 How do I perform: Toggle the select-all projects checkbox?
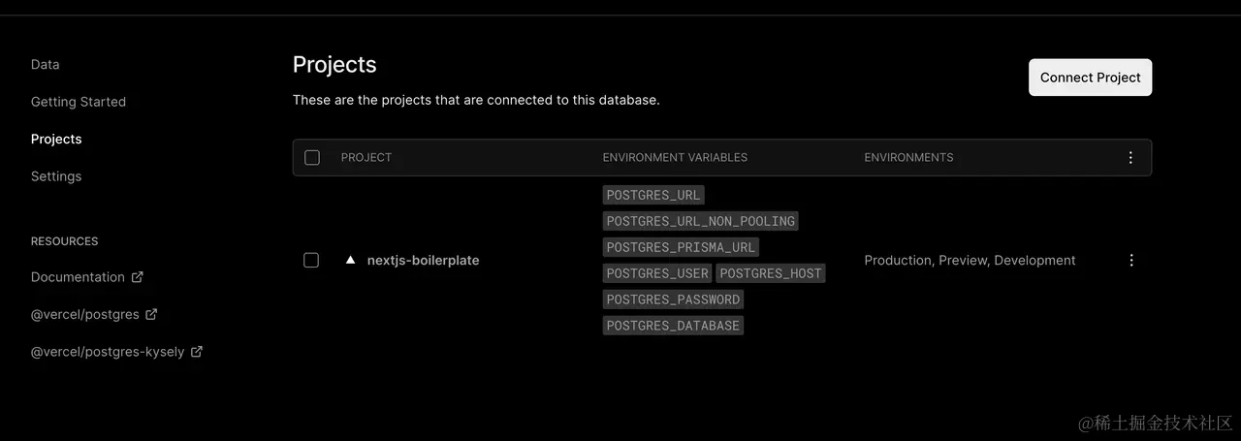[312, 157]
